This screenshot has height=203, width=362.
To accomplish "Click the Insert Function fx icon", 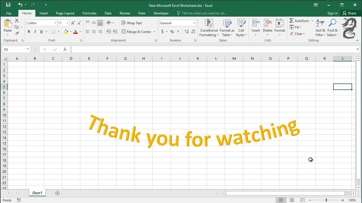I will (x=65, y=49).
